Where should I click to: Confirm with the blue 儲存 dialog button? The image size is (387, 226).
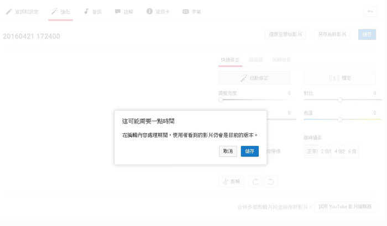pyautogui.click(x=249, y=151)
